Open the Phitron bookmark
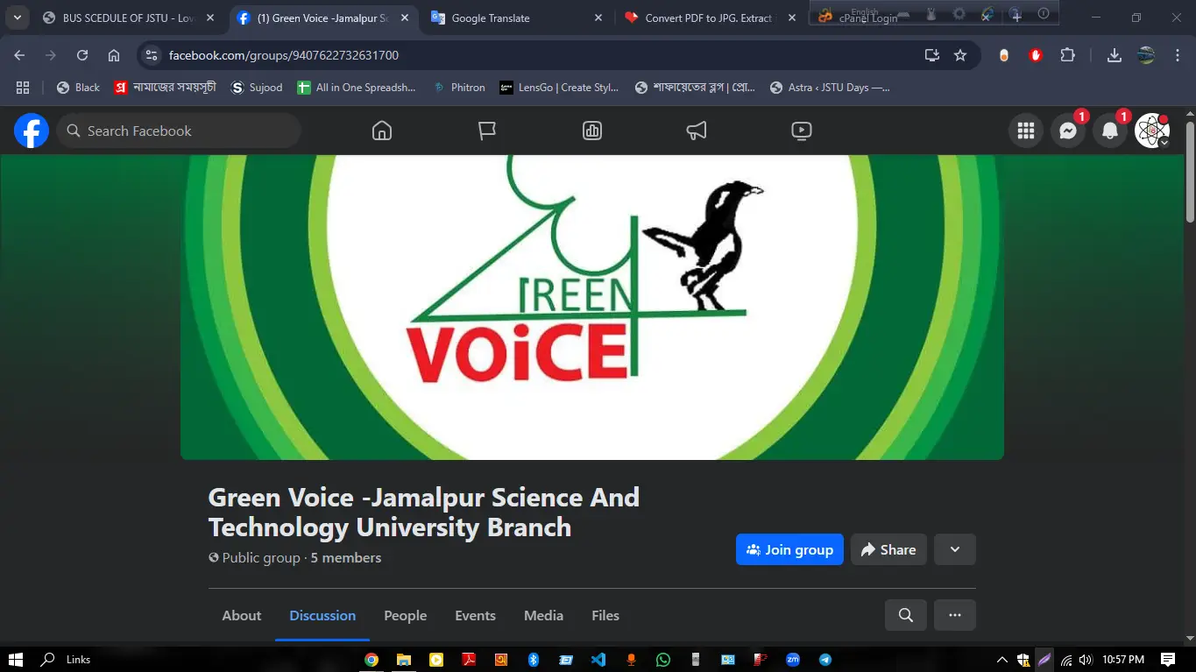 point(459,88)
